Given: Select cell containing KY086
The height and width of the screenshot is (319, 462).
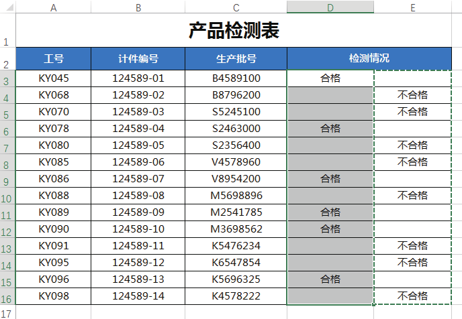Looking at the screenshot, I should tap(53, 179).
